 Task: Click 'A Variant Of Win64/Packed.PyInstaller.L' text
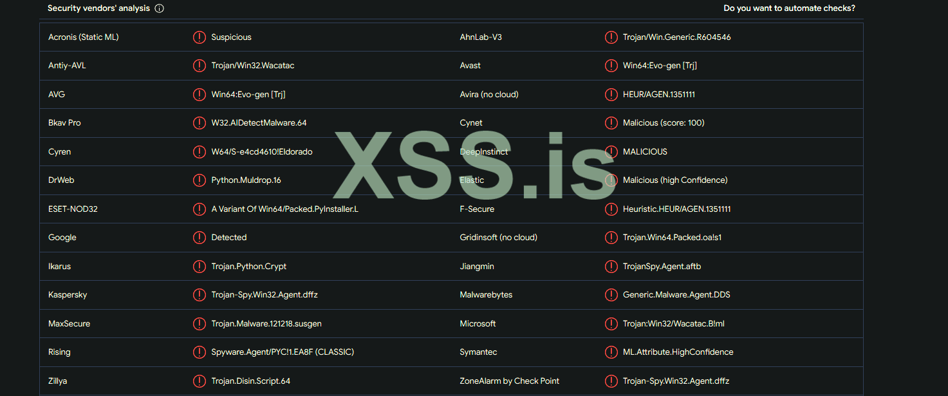284,209
